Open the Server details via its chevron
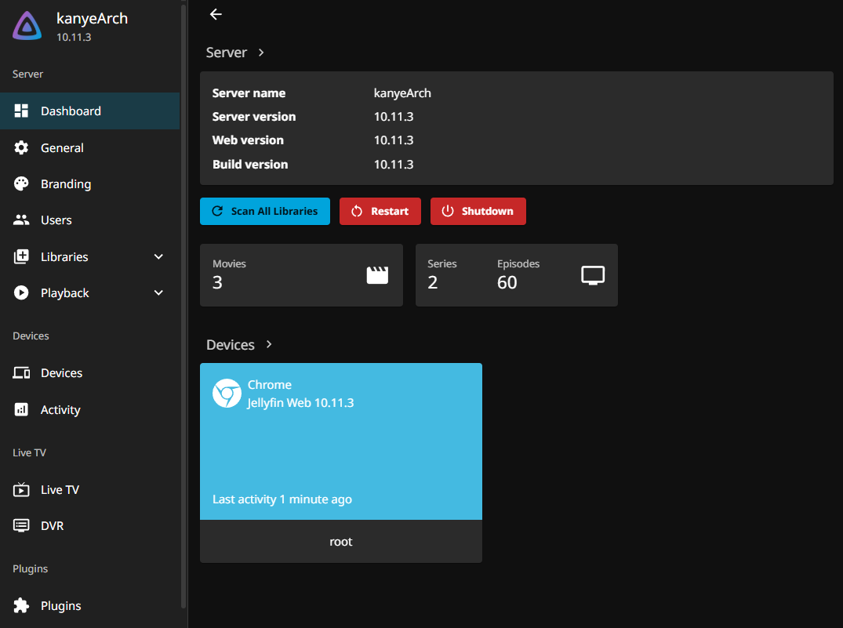843x628 pixels. [260, 53]
